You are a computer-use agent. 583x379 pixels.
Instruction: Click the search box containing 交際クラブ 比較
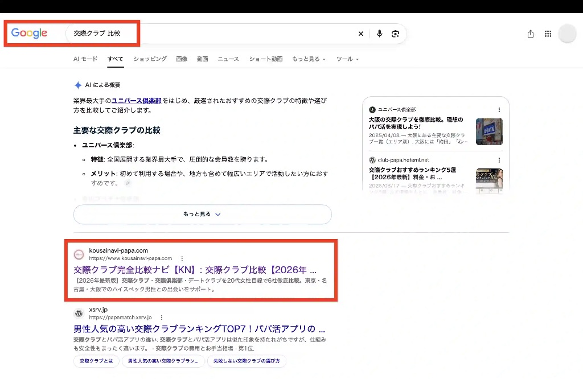[236, 34]
